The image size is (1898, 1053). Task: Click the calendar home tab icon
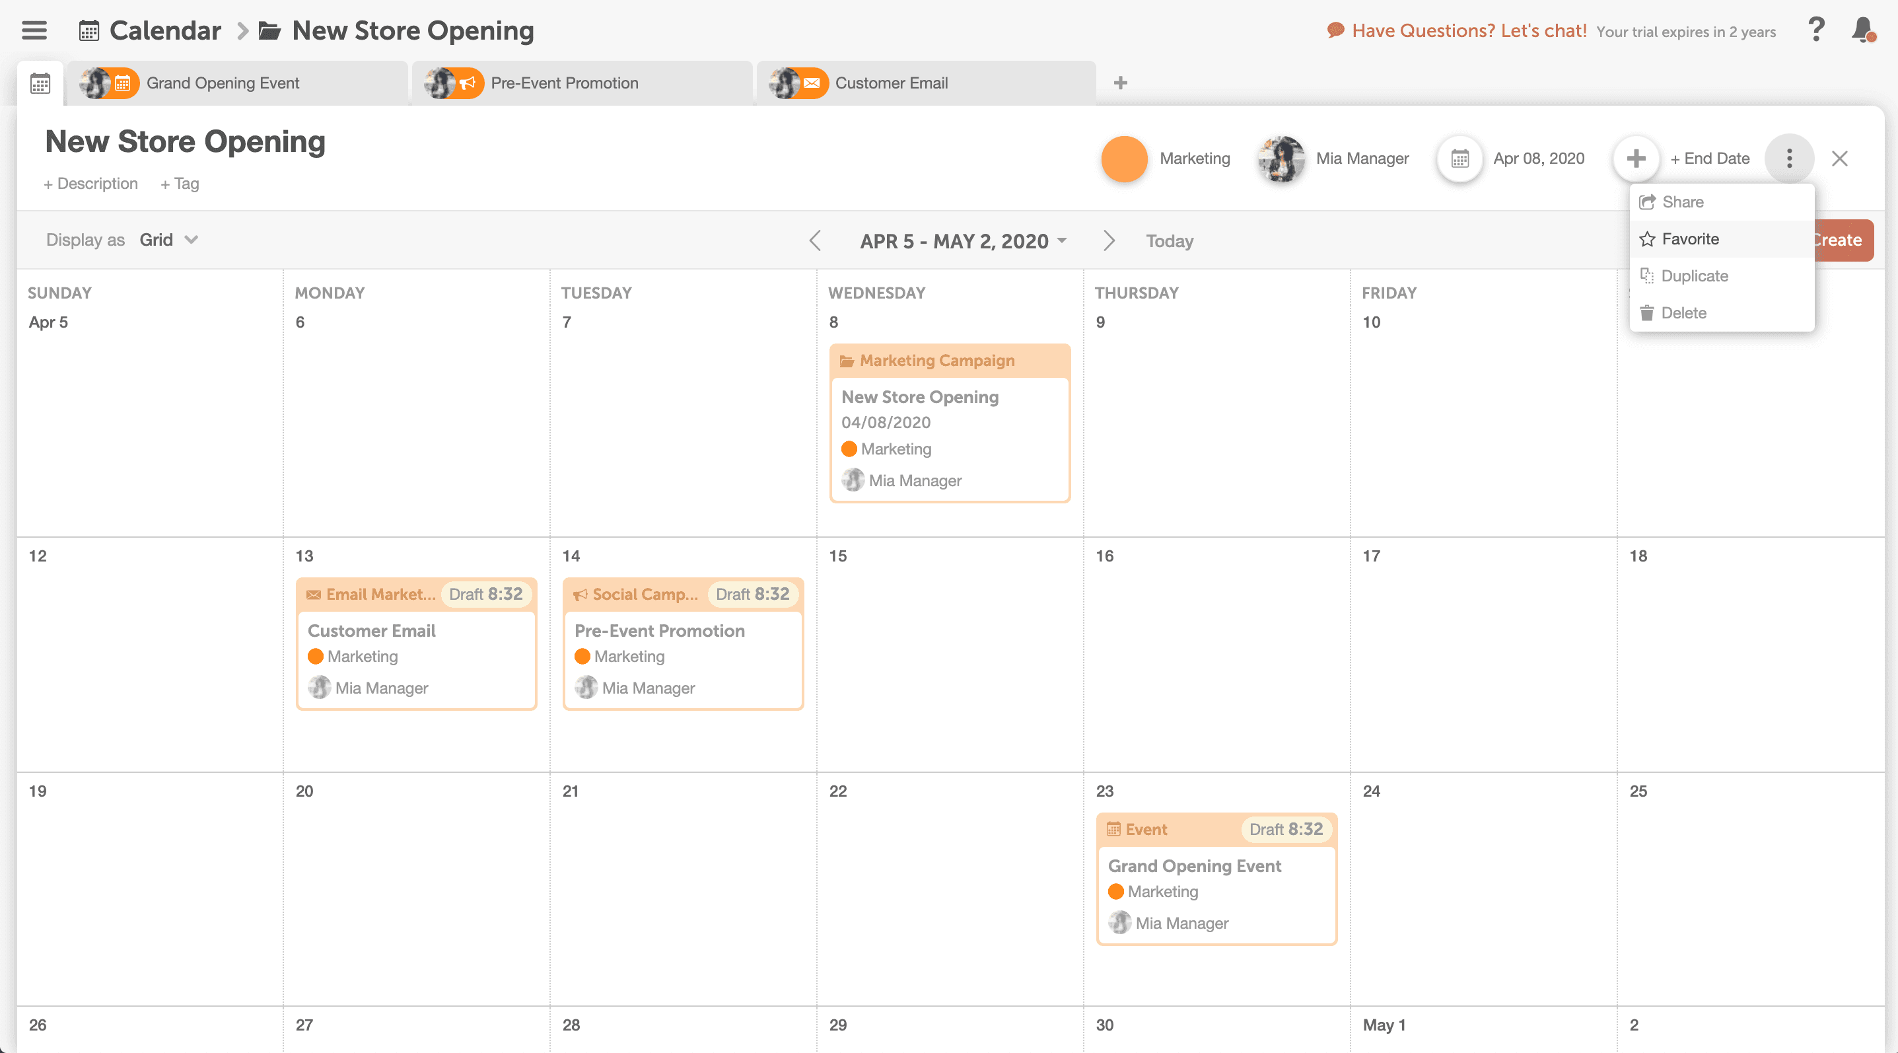[x=40, y=83]
